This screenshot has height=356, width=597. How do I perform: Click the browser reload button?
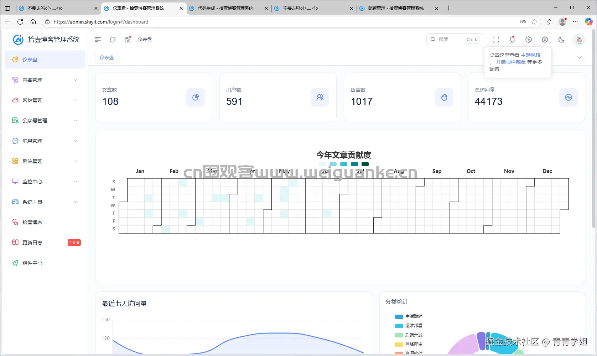(20, 22)
